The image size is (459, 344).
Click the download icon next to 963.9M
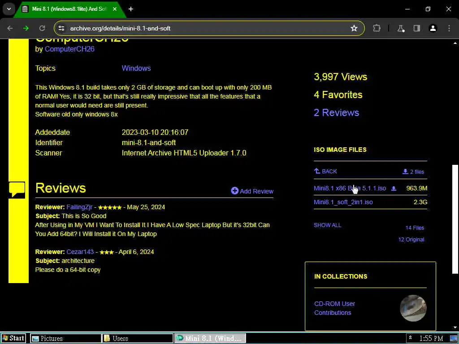pos(394,189)
